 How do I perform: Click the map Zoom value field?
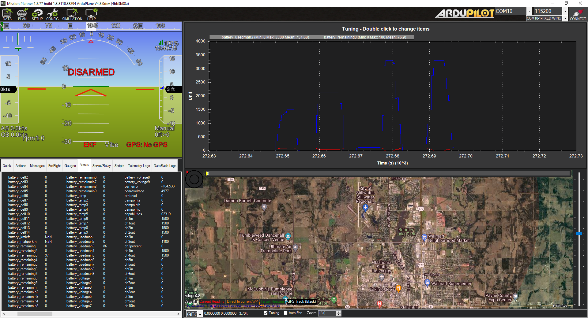327,313
